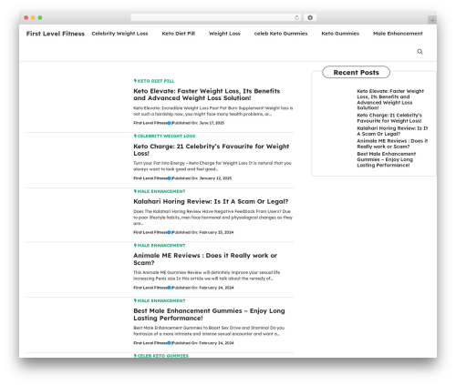The height and width of the screenshot is (385, 456).
Task: Open Keto Charge 21 Celebrity's Favourite article
Action: pos(212,149)
